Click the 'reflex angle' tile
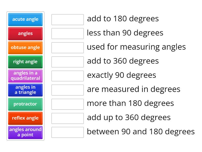Image resolution: width=202 pixels, height=152 pixels. (25, 118)
